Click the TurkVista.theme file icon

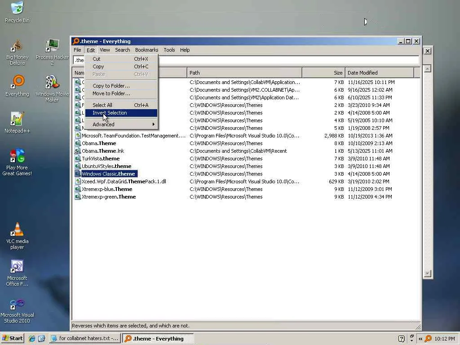78,159
